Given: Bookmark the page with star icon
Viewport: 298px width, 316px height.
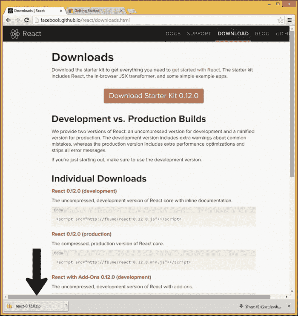Looking at the screenshot, I should tap(280, 20).
